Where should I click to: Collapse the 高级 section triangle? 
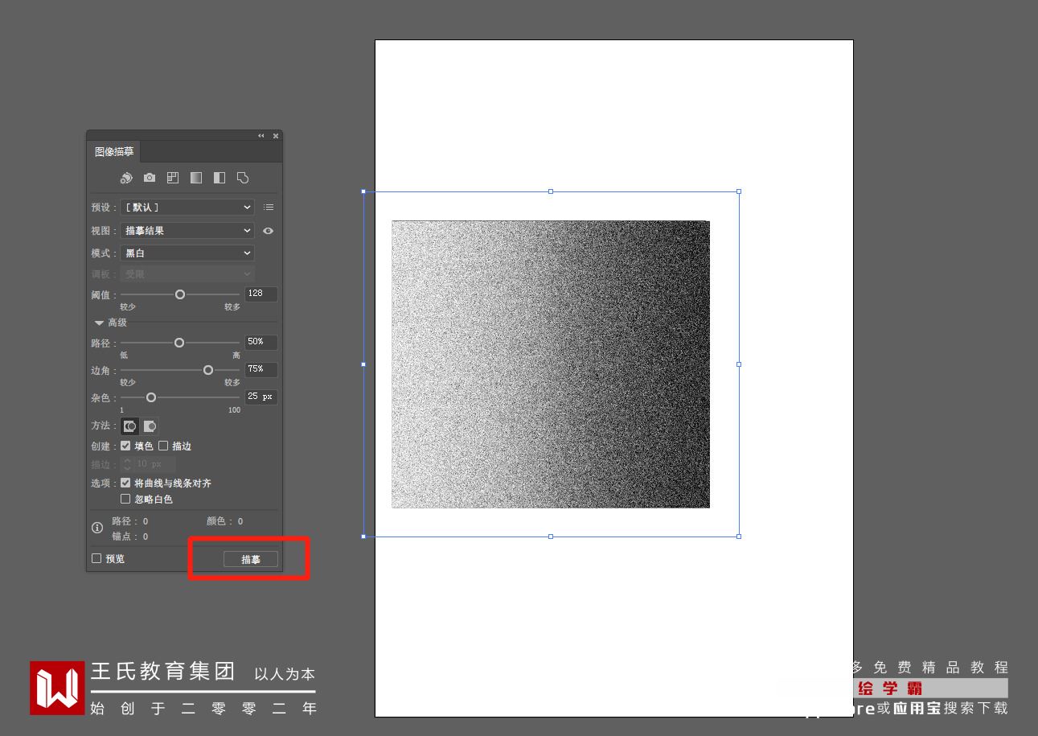coord(99,323)
